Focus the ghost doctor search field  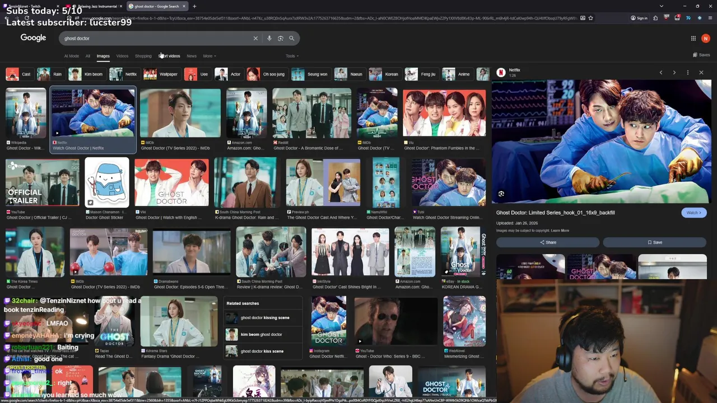click(157, 38)
